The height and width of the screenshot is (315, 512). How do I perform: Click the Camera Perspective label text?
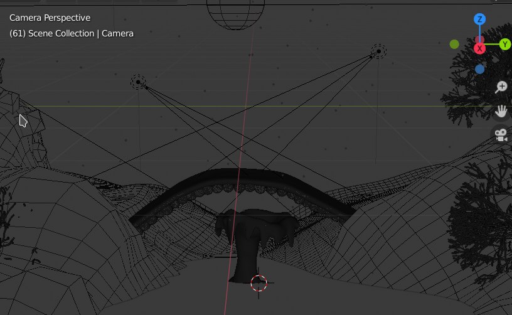click(50, 18)
